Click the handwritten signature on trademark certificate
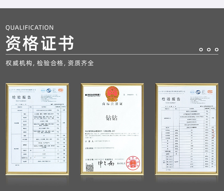 [x=106, y=164]
